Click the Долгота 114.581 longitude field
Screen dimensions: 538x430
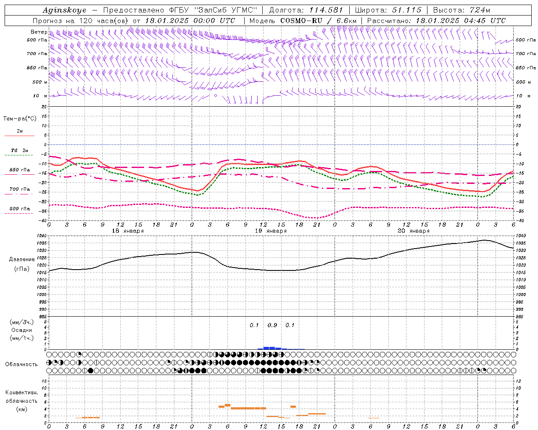coord(306,10)
